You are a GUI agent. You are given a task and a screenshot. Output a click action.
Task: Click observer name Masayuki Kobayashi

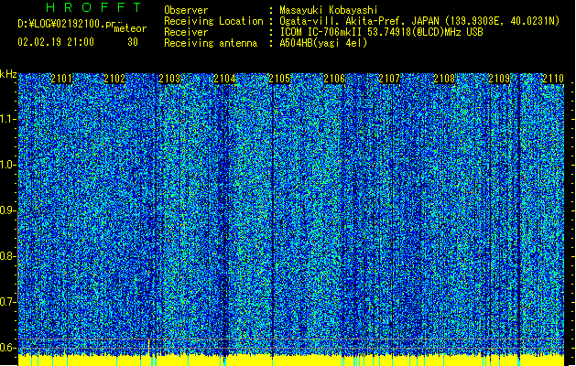coord(329,10)
